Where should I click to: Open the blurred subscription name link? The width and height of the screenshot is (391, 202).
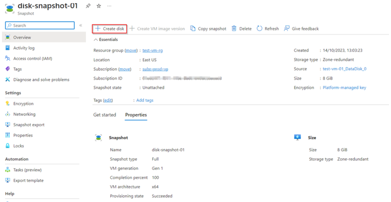click(155, 69)
